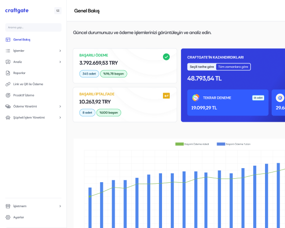Open the İşletmem menu item
Viewport: 285px width, 228px height.
(x=34, y=206)
